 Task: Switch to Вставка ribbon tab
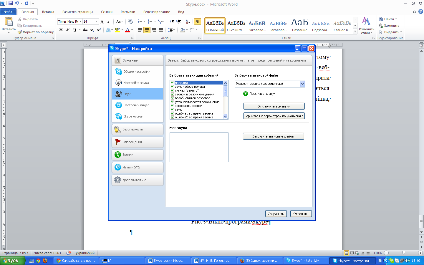click(48, 12)
